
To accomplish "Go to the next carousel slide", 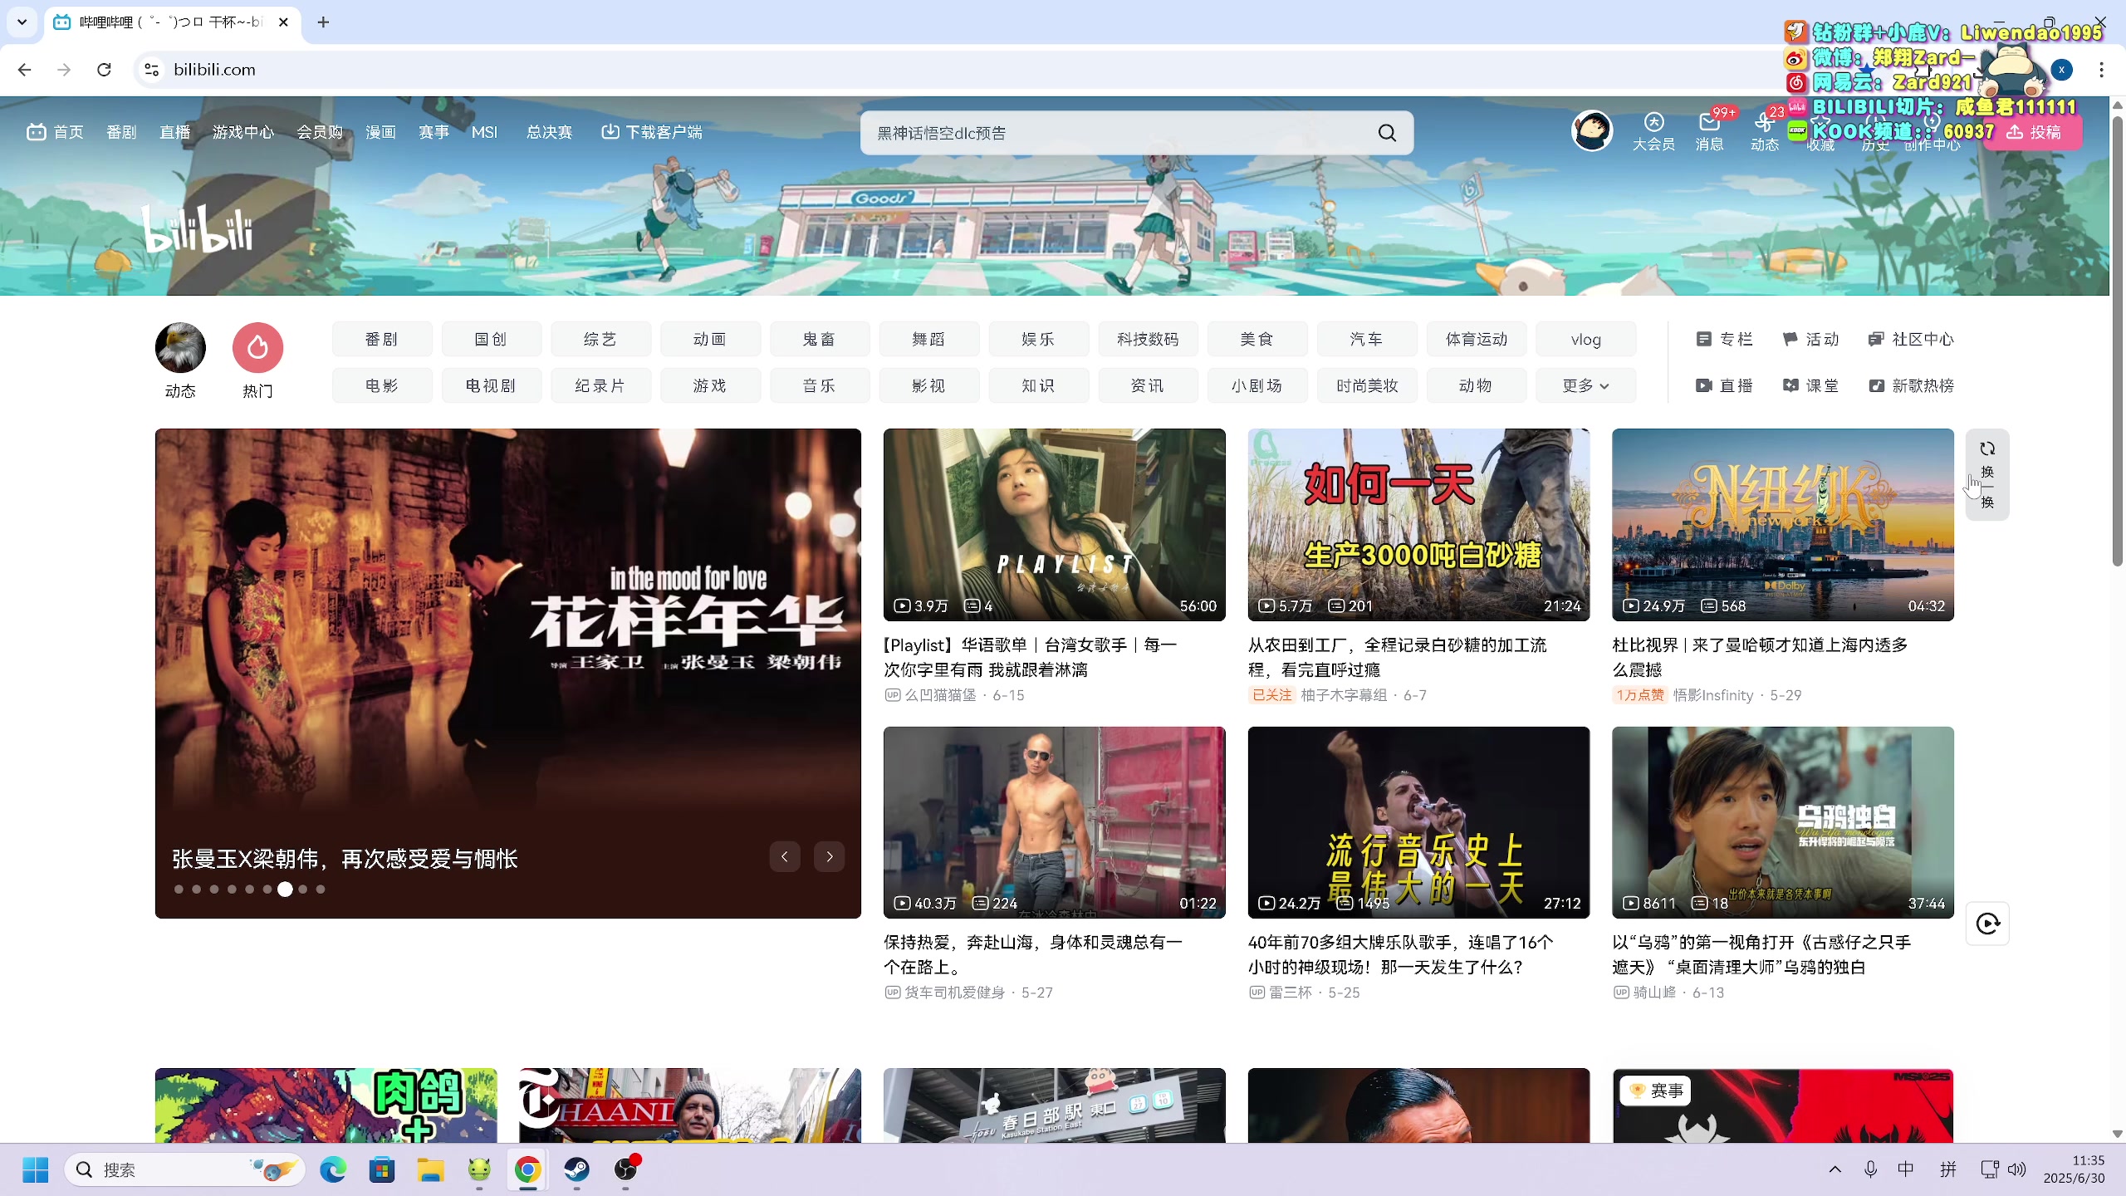I will tap(830, 856).
